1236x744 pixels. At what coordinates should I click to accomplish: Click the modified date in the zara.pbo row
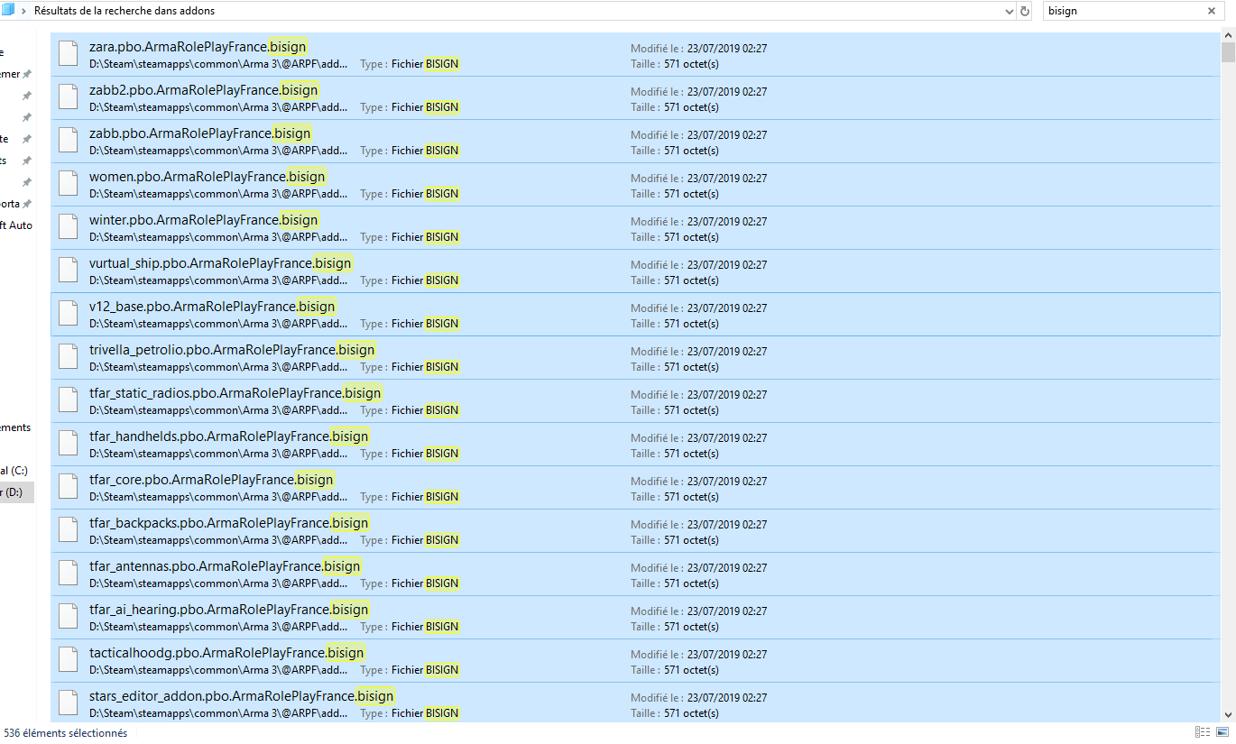coord(727,49)
